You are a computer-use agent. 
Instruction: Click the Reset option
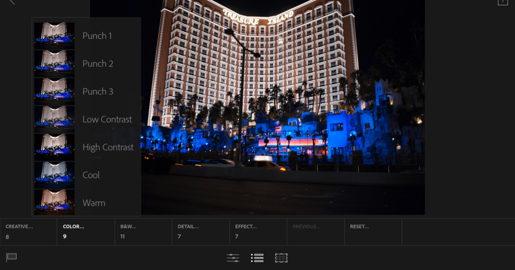point(373,231)
